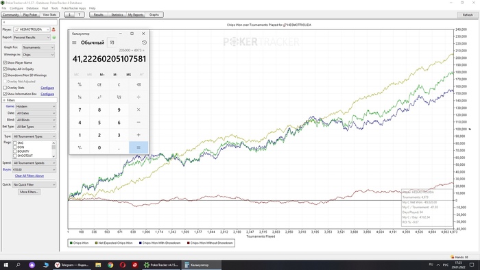Click Configure link next to Overlay Stats
Viewport: 480px width, 270px height.
point(47,88)
